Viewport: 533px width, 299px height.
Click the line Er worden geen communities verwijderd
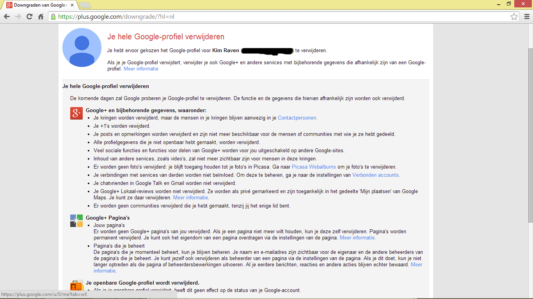tap(192, 206)
